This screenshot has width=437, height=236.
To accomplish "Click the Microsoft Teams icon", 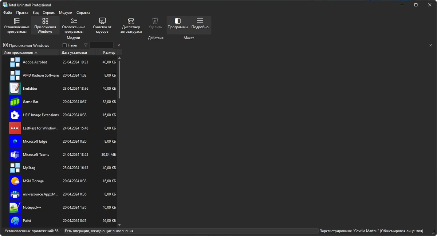I will click(x=15, y=155).
